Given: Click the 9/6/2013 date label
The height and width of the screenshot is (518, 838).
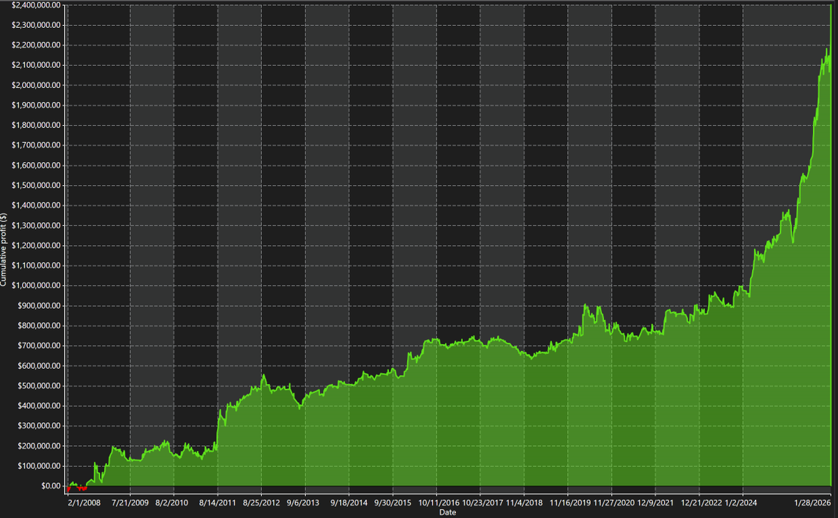Looking at the screenshot, I should tap(304, 503).
